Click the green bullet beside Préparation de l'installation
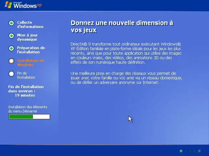 [11, 48]
